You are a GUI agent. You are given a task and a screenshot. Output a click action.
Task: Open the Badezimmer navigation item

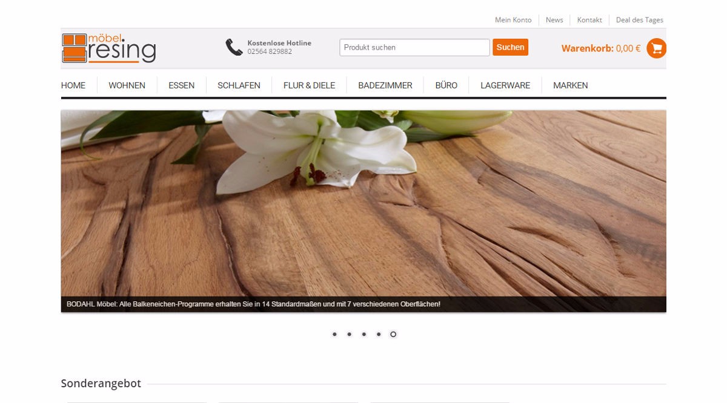[x=385, y=85]
